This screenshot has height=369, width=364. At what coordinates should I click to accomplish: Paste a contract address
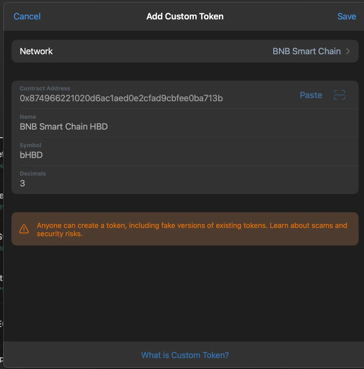pyautogui.click(x=311, y=95)
